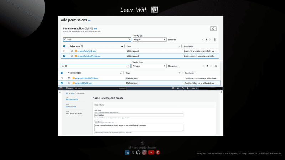Click the role Description text area

[139, 128]
